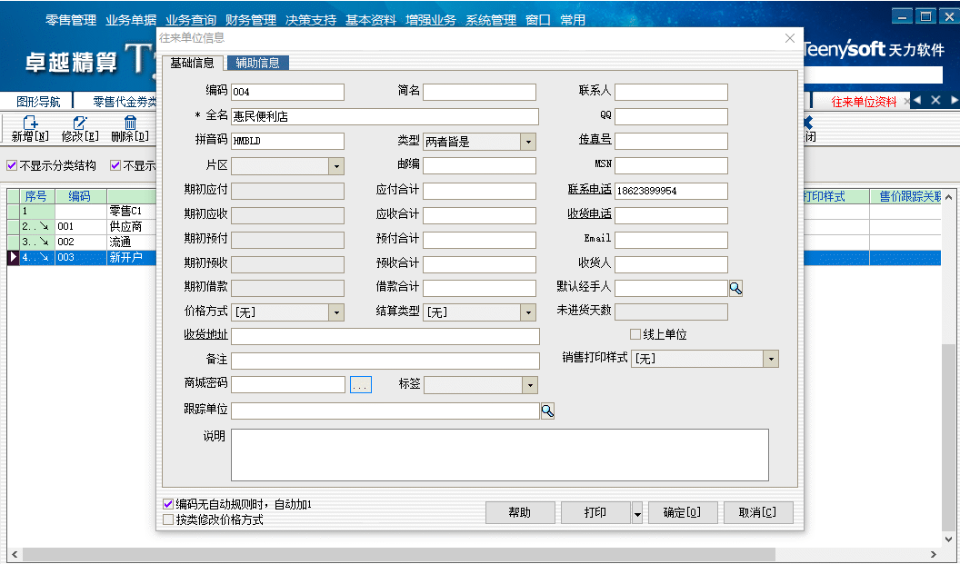Click the 确定[O] confirm button
Viewport: 960px width, 564px height.
683,512
